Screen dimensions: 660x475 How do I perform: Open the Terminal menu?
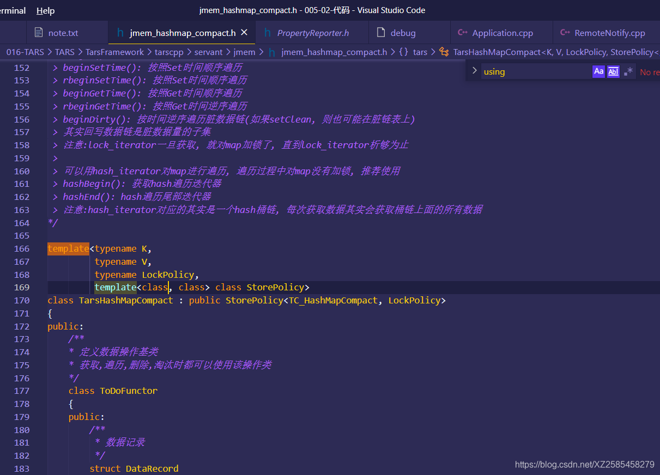click(x=13, y=10)
